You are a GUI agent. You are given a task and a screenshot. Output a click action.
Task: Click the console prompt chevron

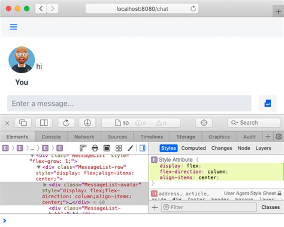(5, 220)
